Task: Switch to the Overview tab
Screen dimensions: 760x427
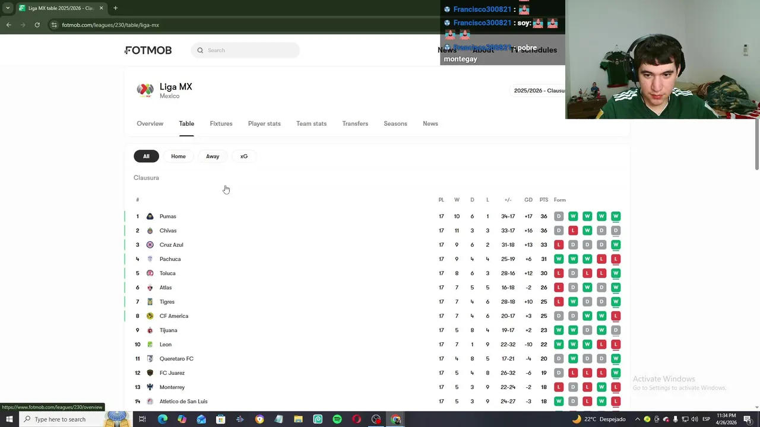Action: click(x=150, y=123)
